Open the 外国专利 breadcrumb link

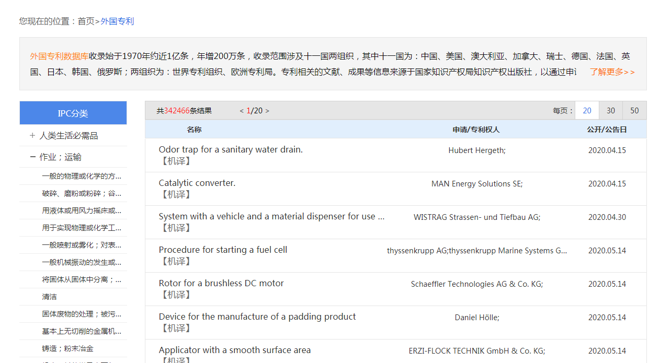coord(117,21)
